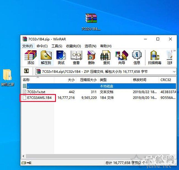Sort by the CRC32 column header
The height and width of the screenshot is (170, 179).
[167, 80]
